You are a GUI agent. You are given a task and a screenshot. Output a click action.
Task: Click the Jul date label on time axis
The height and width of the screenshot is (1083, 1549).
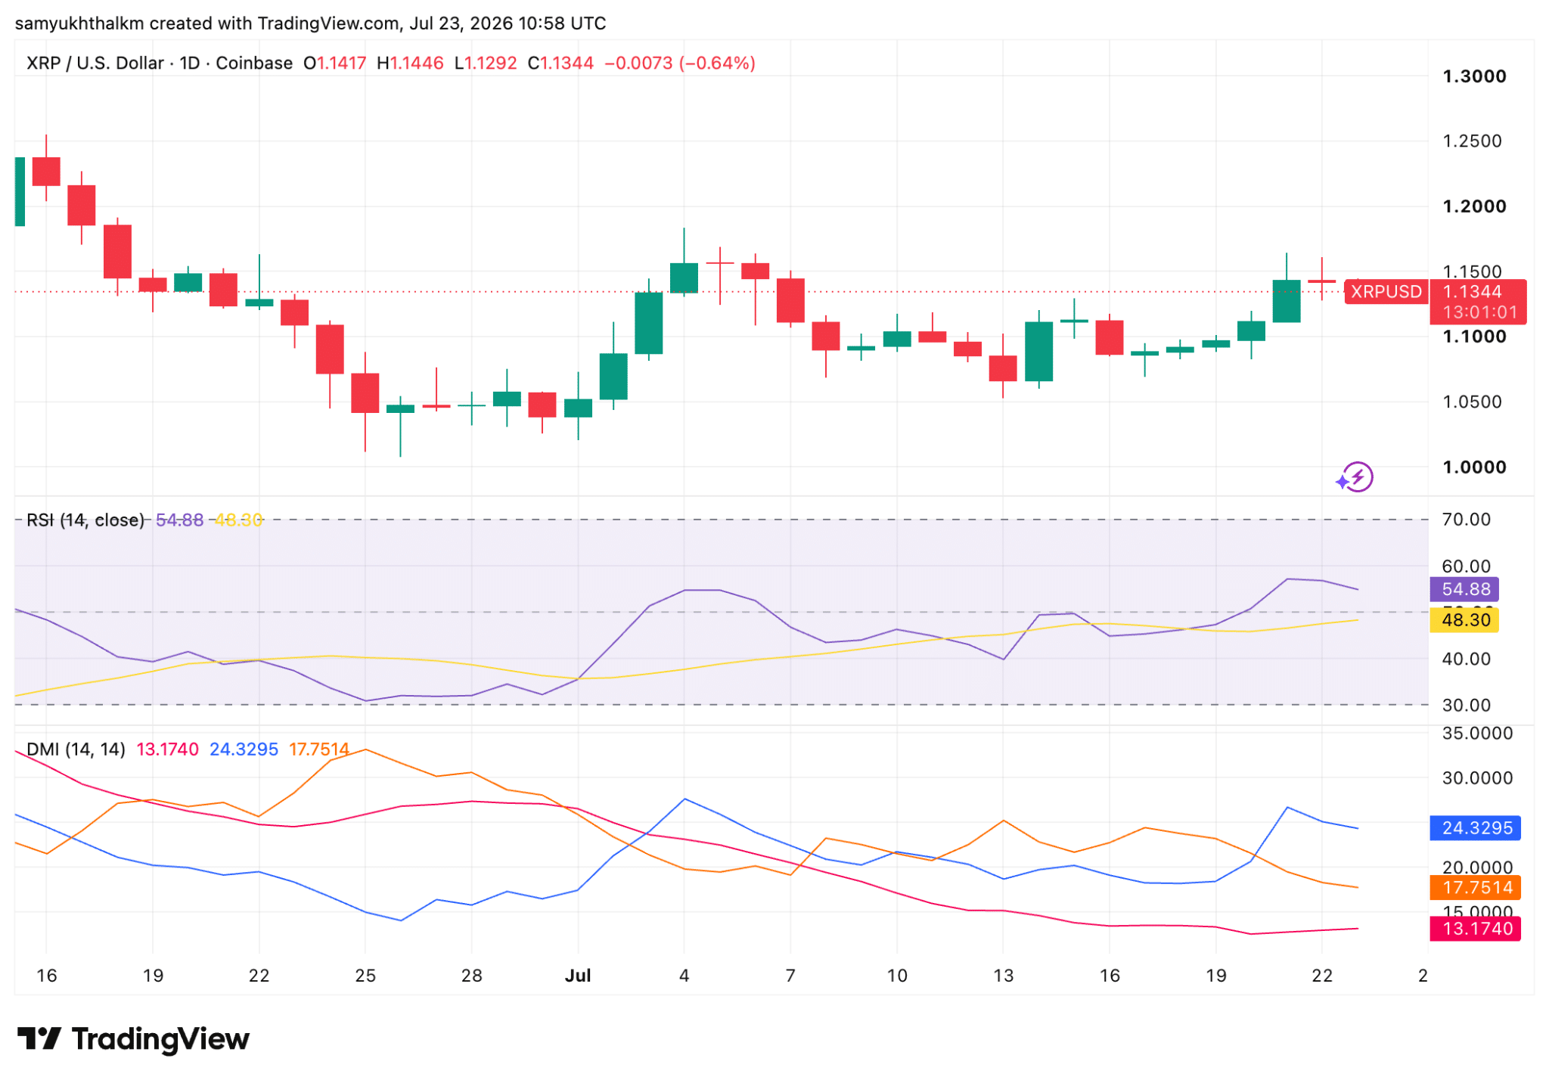[578, 976]
